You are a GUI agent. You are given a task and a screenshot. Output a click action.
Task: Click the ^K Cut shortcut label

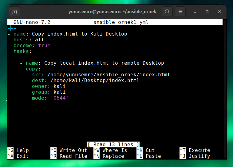145,150
